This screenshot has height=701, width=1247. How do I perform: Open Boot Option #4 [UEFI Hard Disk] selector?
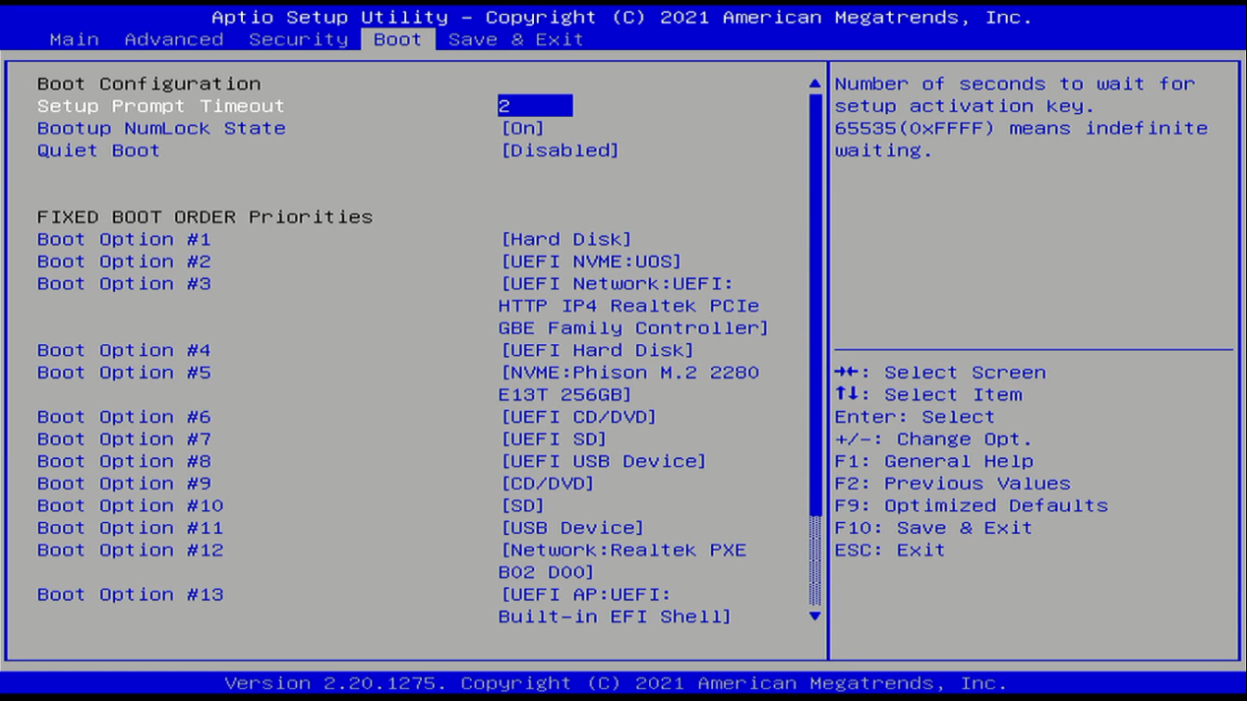597,351
